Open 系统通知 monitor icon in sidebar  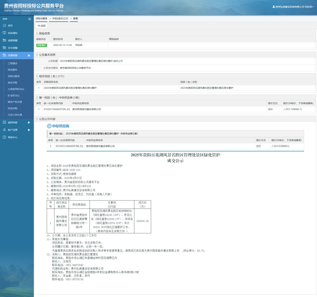[4, 33]
